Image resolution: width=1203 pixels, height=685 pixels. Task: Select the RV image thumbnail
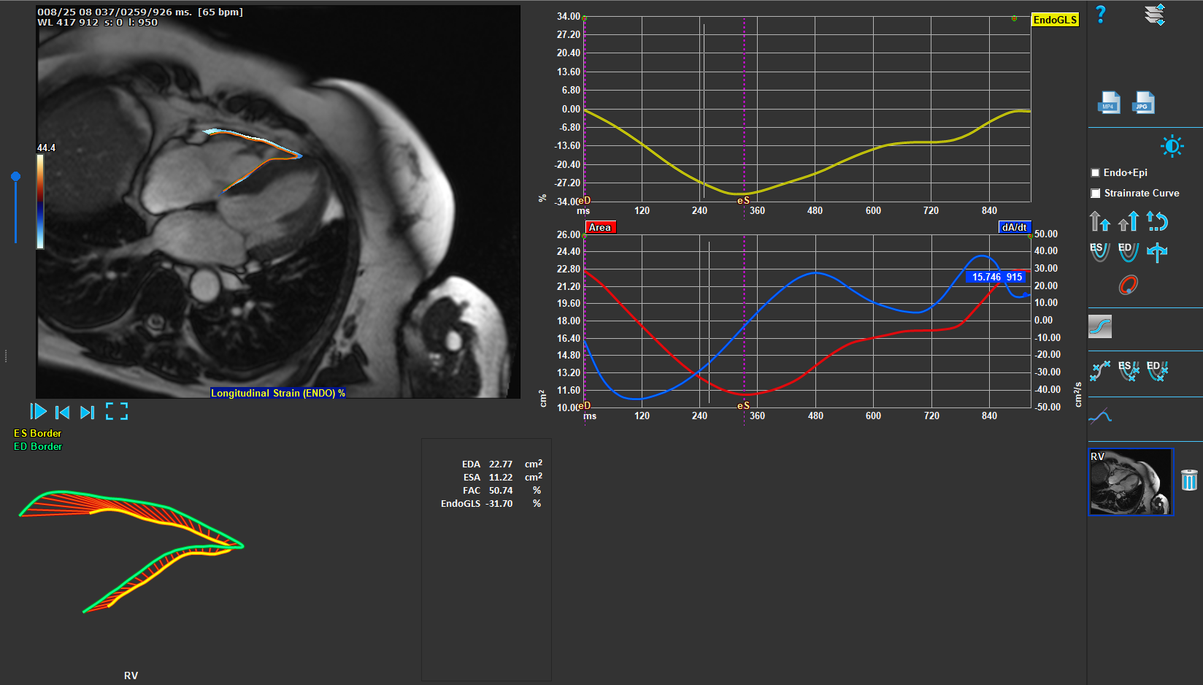click(1130, 482)
